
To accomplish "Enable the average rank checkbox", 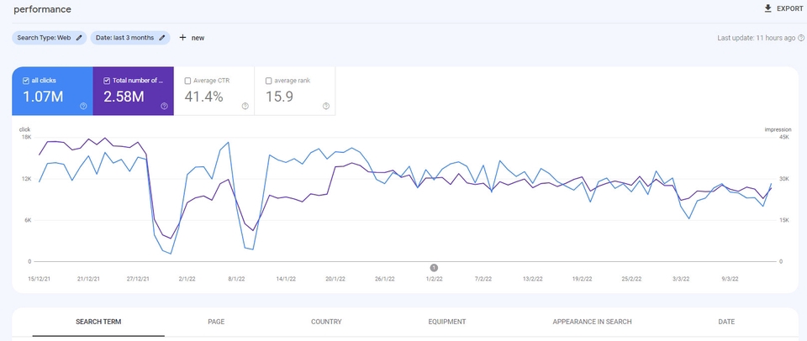I will (x=268, y=81).
